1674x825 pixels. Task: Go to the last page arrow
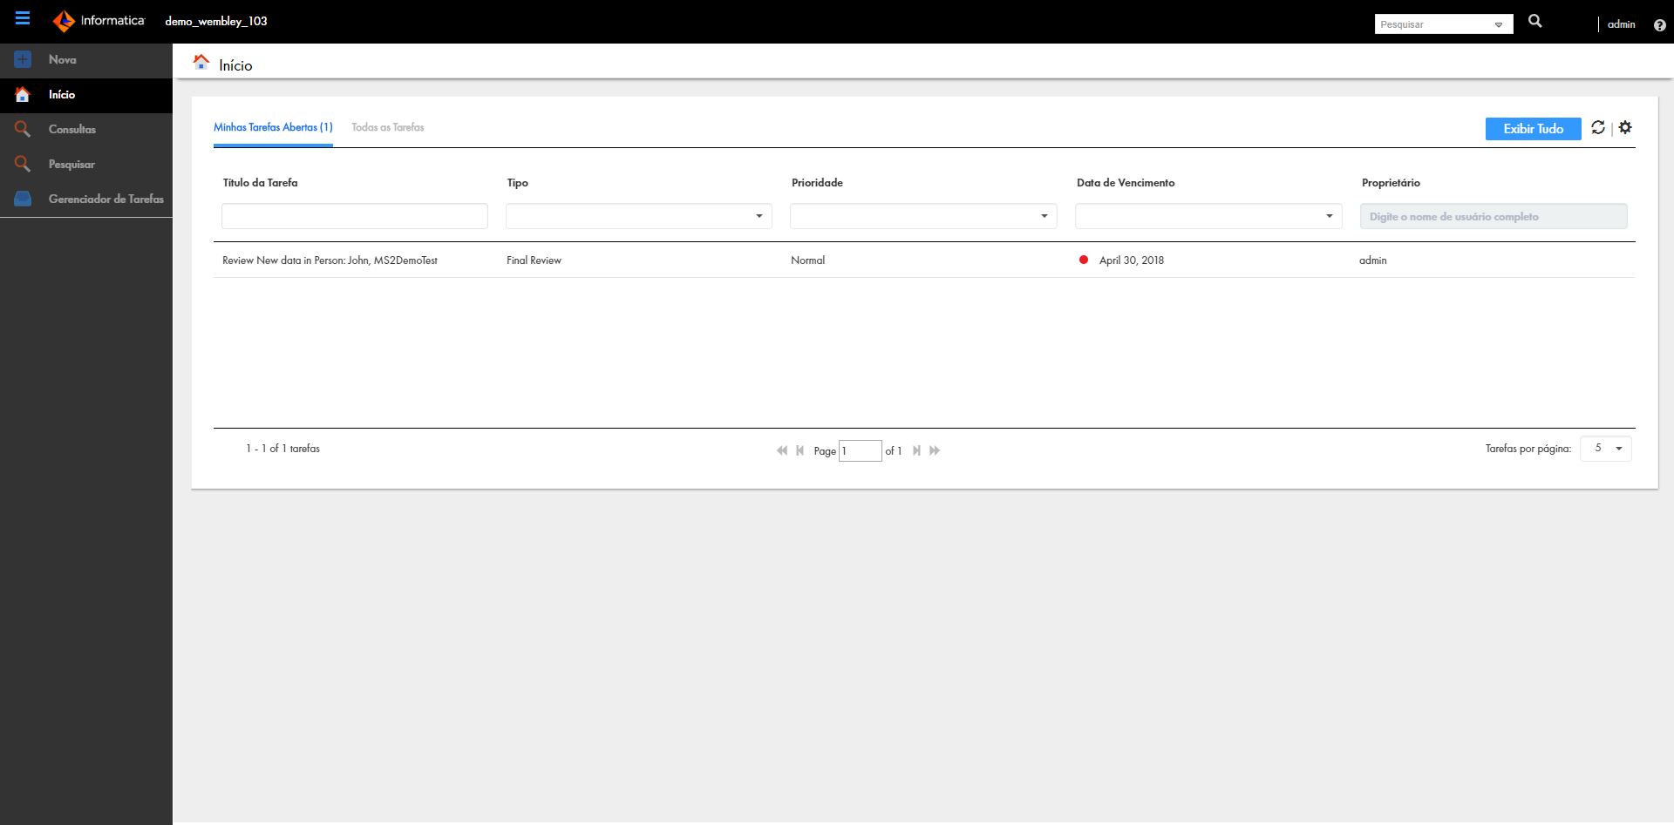tap(935, 450)
